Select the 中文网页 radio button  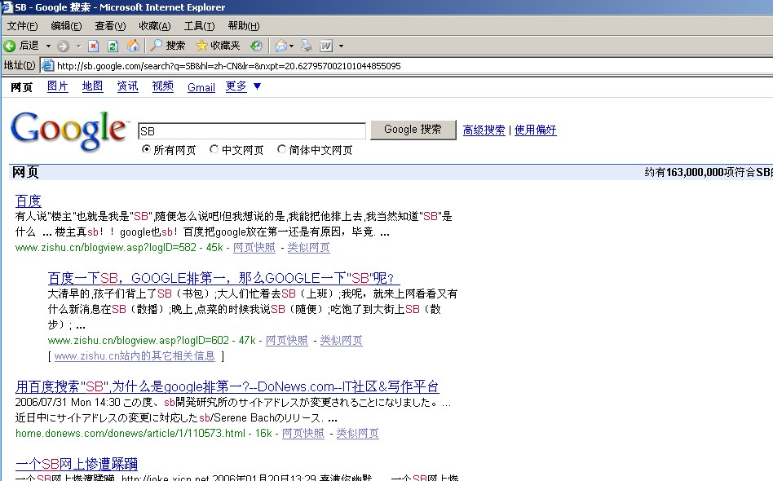tap(214, 150)
